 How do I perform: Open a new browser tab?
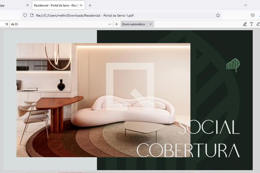(90, 5)
